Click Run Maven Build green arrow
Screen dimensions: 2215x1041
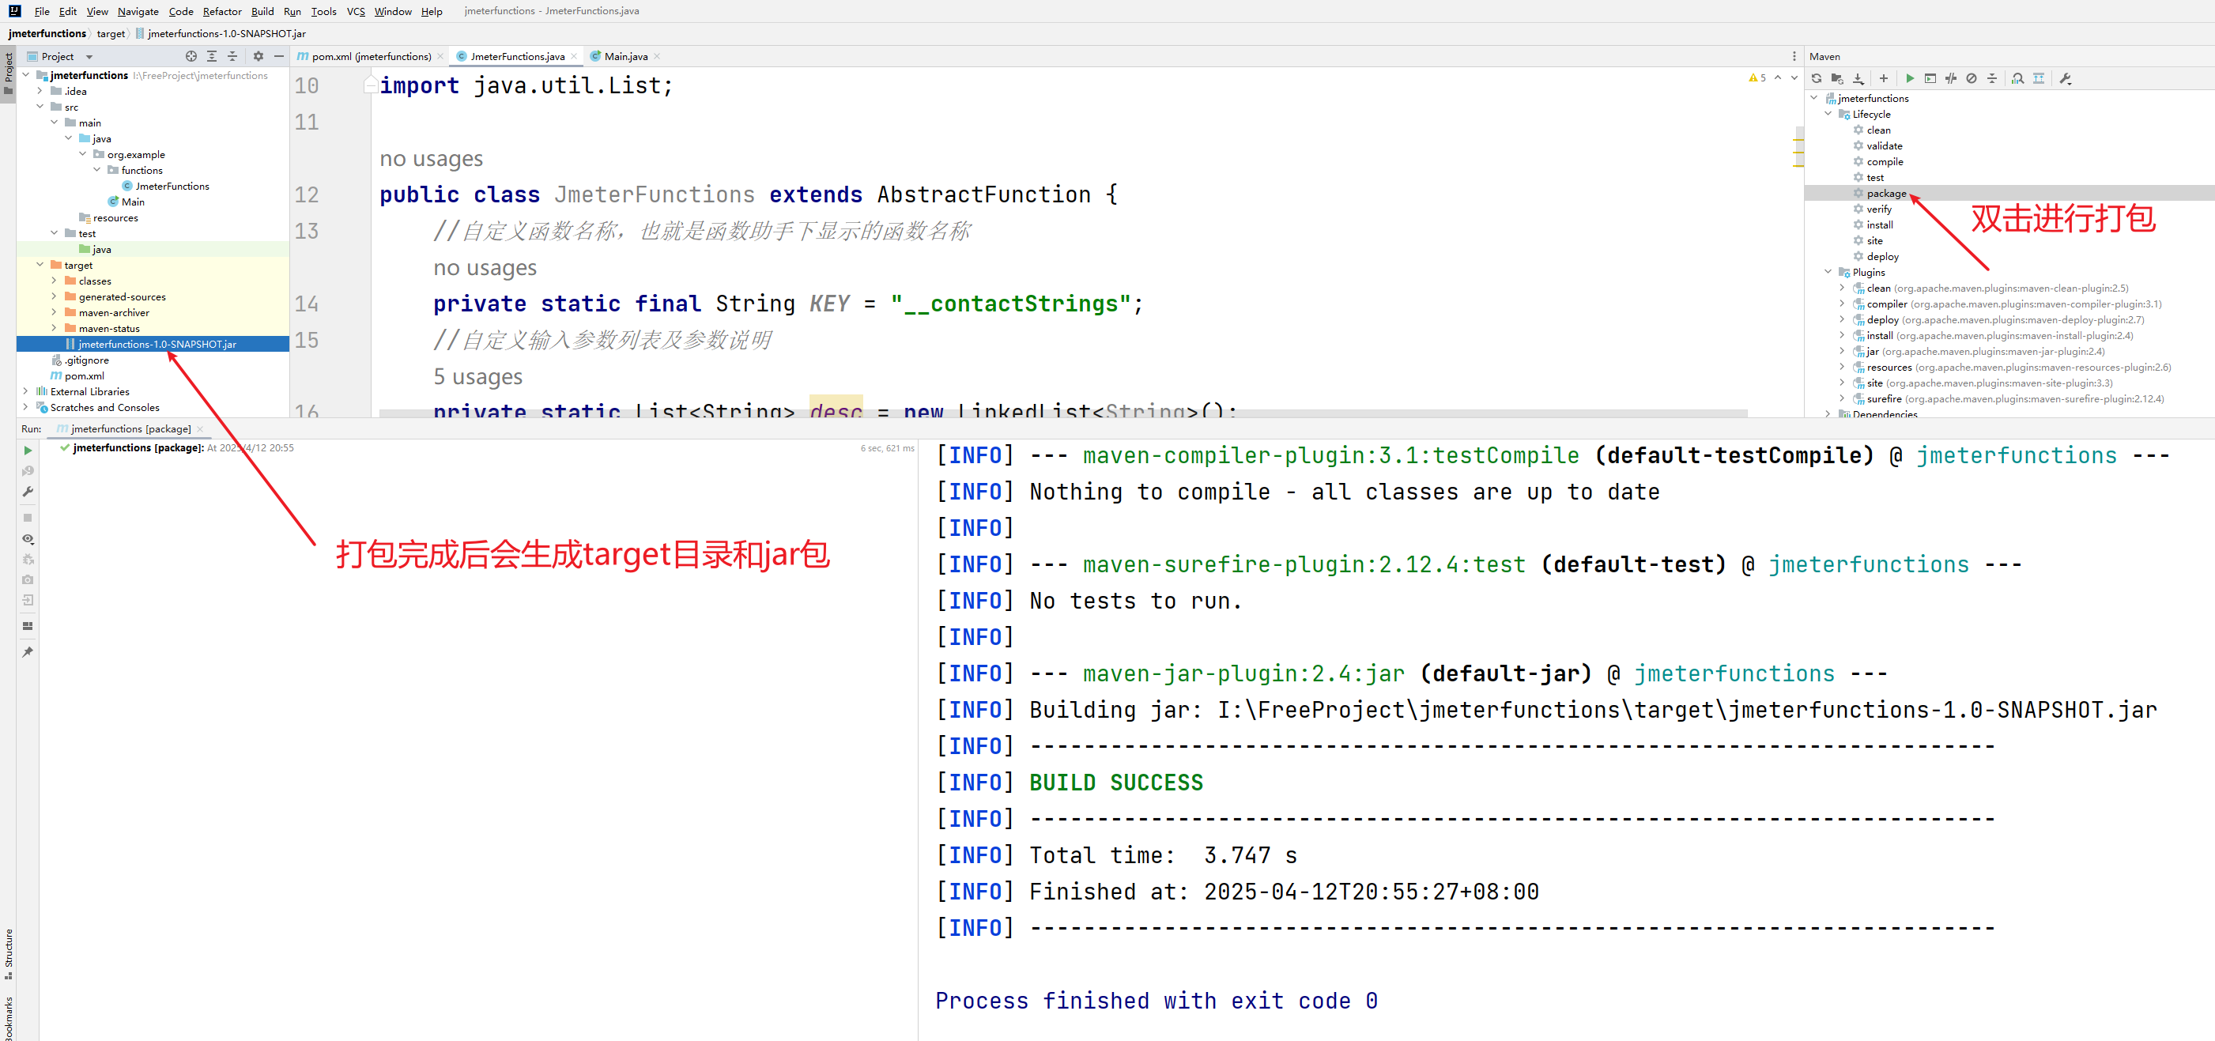(x=1910, y=78)
